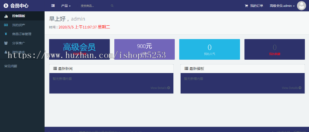This screenshot has height=132, width=309.
Task: Click the list icon beside 最新模板
Action: pos(186,69)
